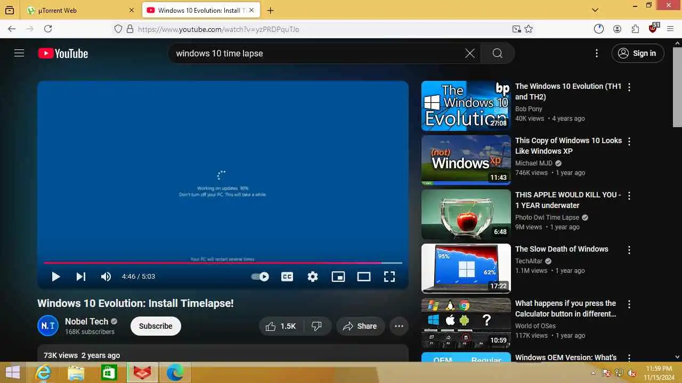Image resolution: width=682 pixels, height=383 pixels.
Task: Open options for 'The Windows 10 Evolution (TH1 and TH2)'
Action: [x=629, y=87]
